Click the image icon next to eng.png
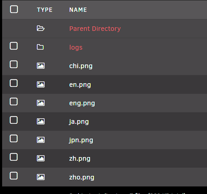207x194 pixels. (41, 103)
